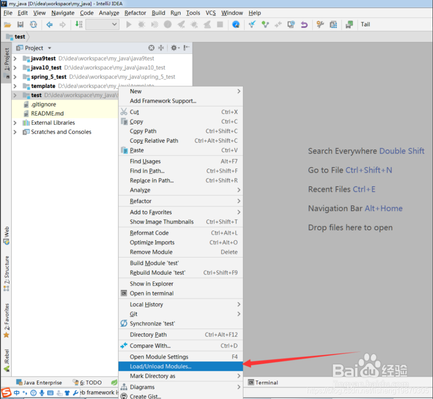Toggle the Web side tool window tab

[6, 235]
